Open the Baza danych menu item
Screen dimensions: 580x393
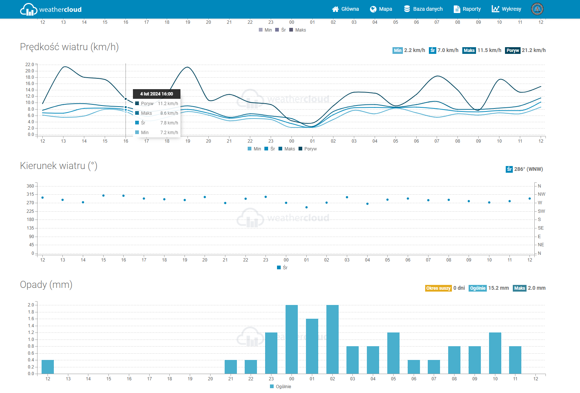tap(428, 9)
